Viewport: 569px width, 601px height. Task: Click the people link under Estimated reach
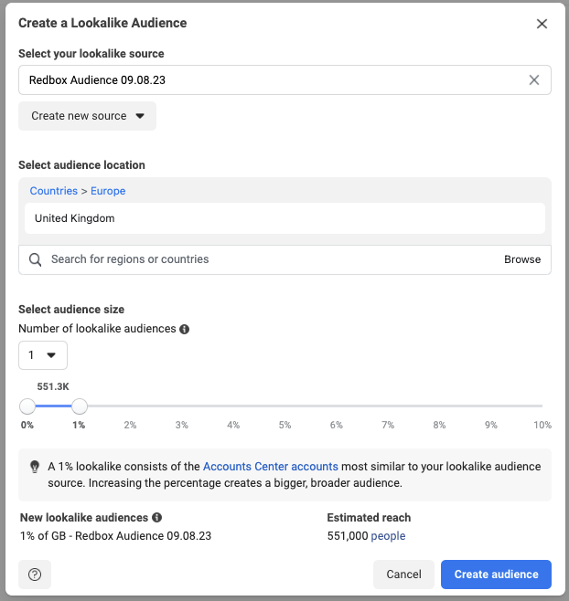point(388,536)
